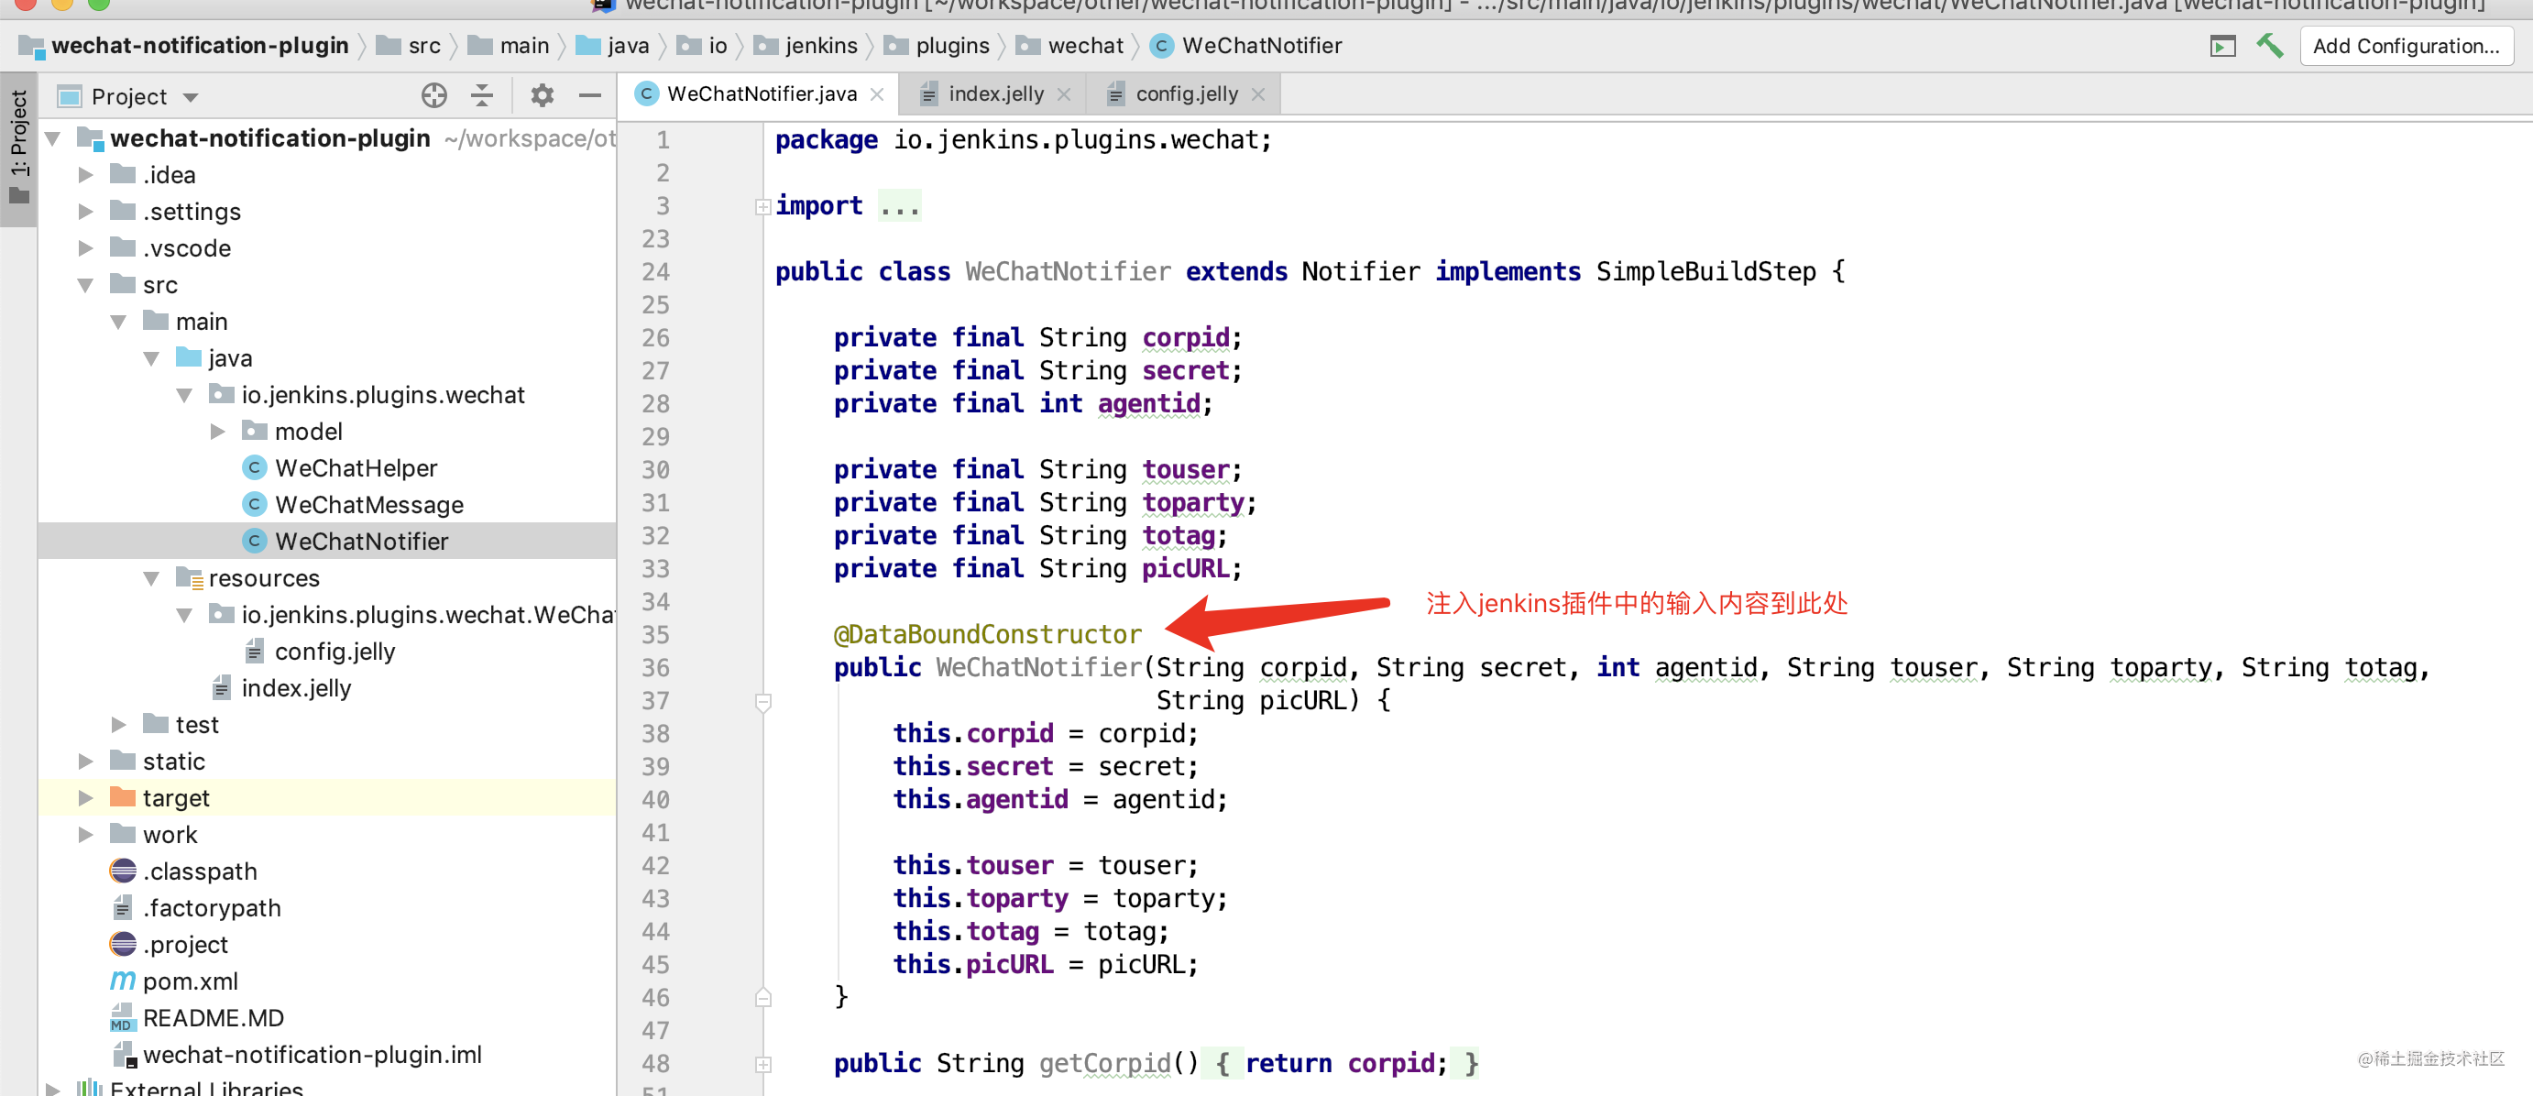Click SimpleBuildStep in class declaration
2533x1096 pixels.
[x=1705, y=272]
